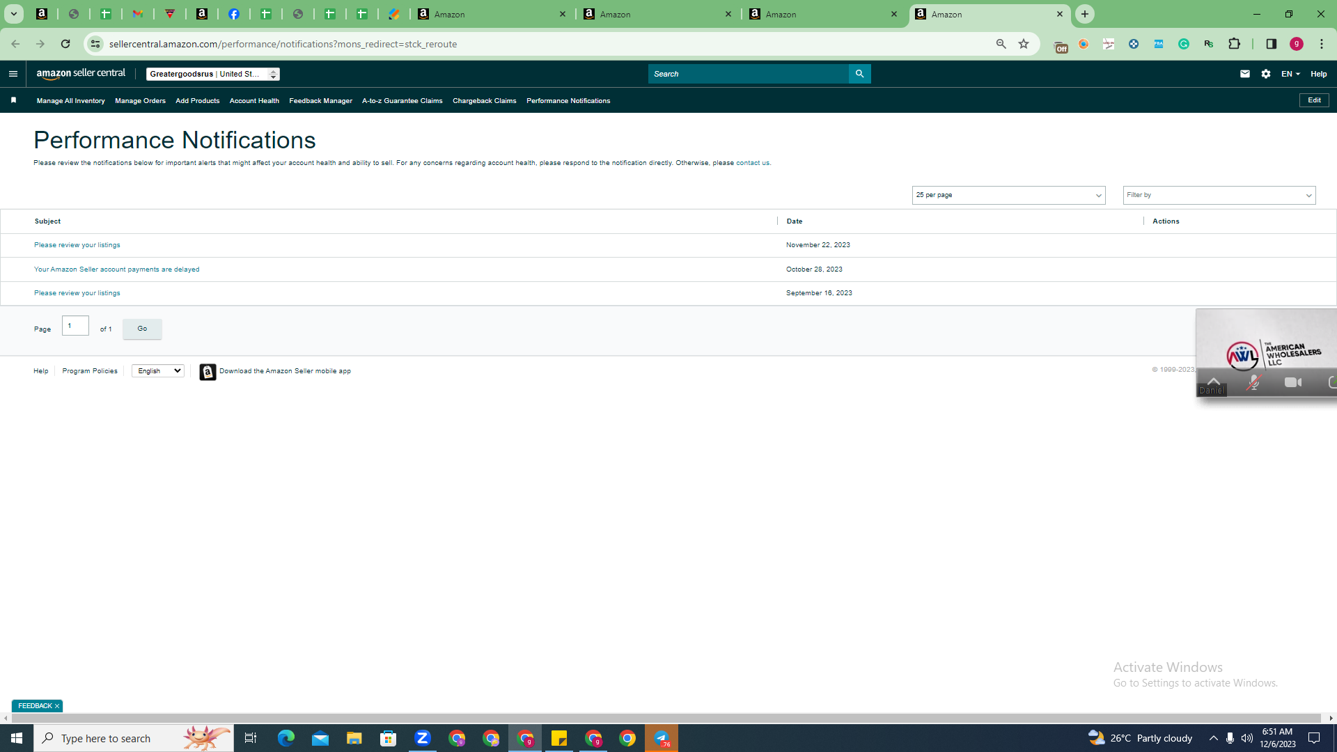This screenshot has height=752, width=1337.
Task: Unmute the microphone in the Zoom overlay
Action: (x=1253, y=383)
